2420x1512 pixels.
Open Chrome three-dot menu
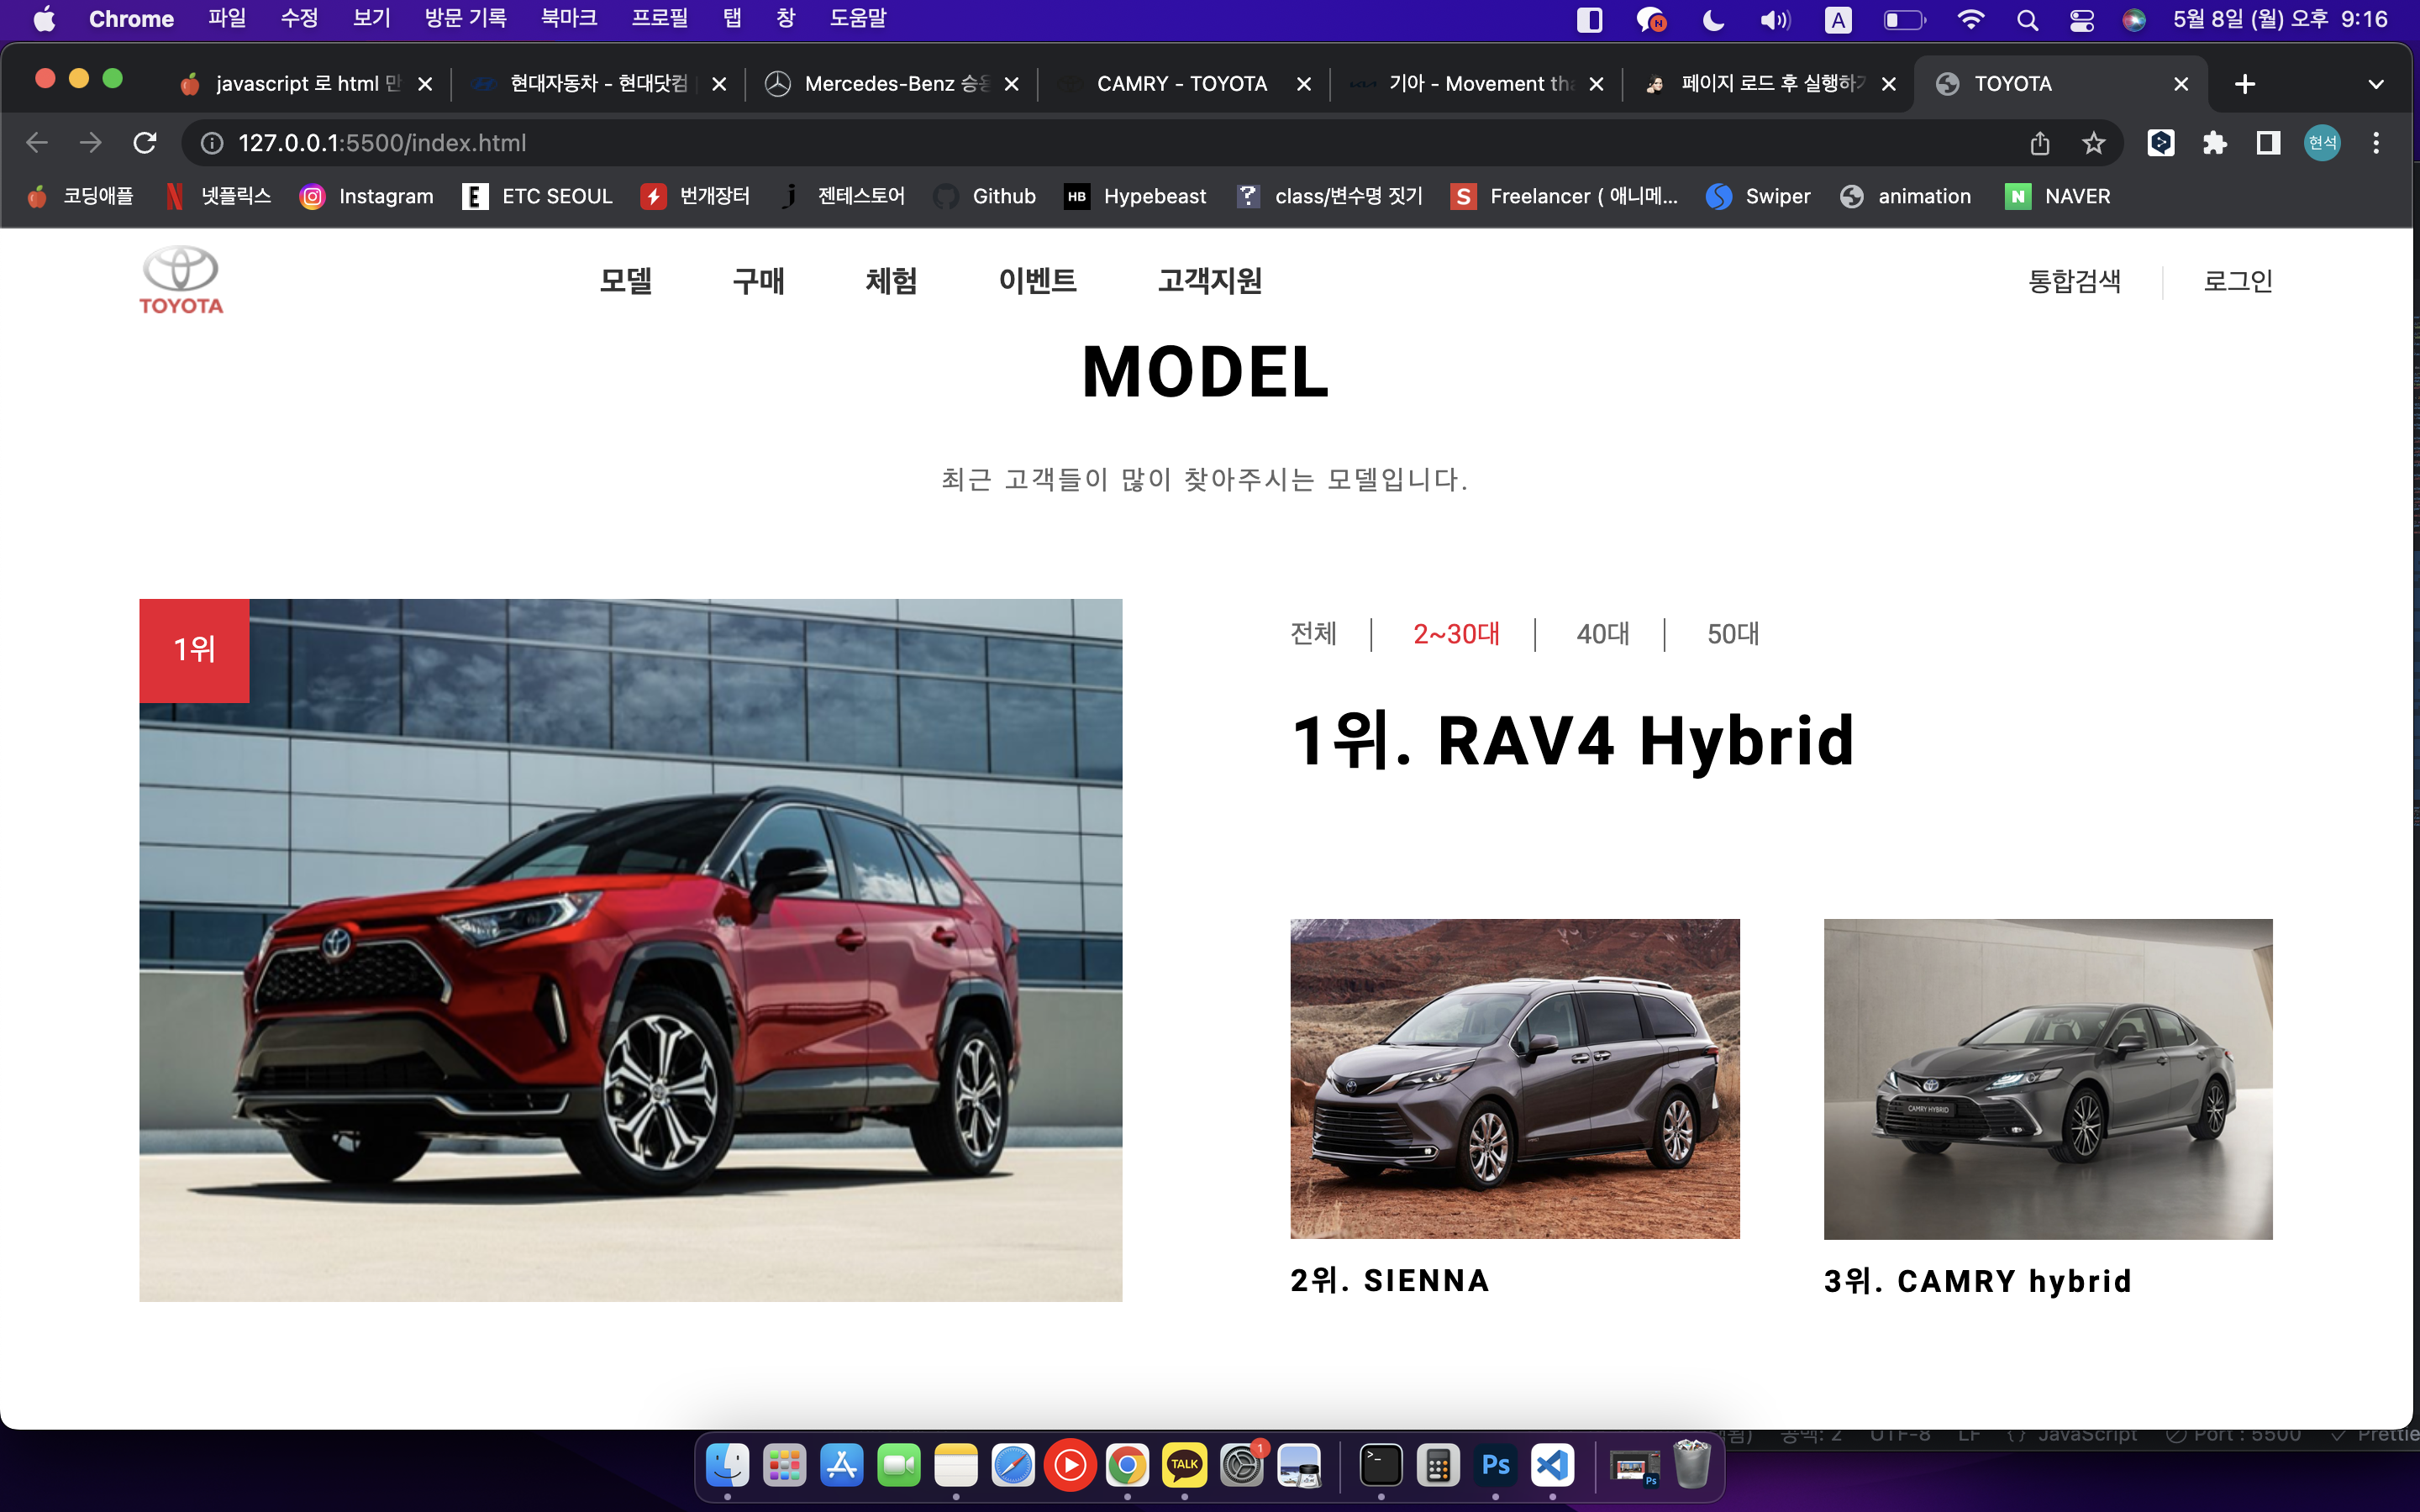(2376, 143)
